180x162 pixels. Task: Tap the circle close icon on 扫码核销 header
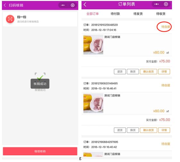[73, 5]
